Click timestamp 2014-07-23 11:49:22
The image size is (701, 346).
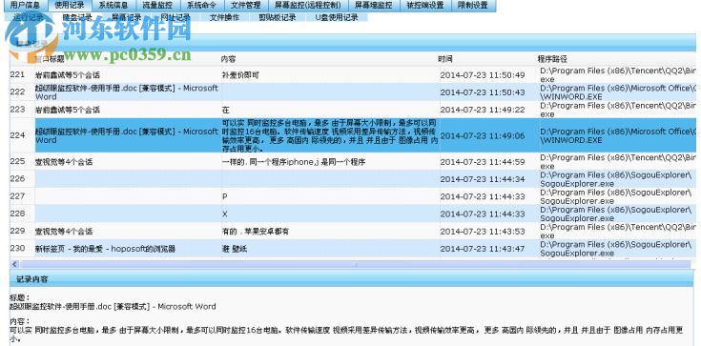[x=483, y=110]
